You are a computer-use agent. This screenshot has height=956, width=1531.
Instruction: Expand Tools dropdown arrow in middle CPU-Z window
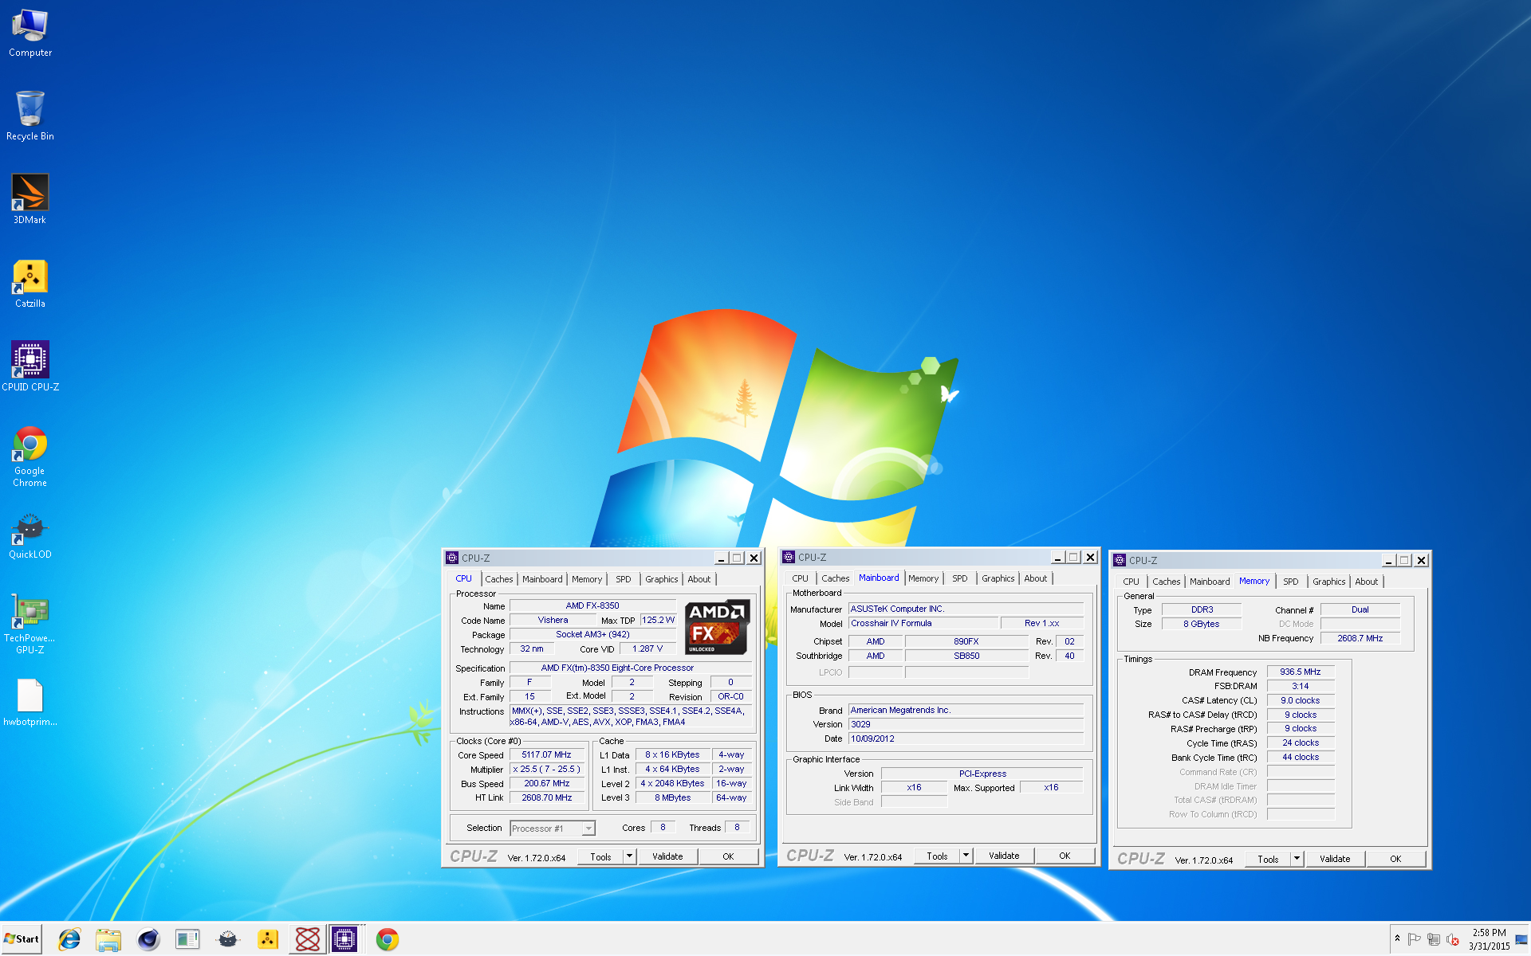point(966,856)
